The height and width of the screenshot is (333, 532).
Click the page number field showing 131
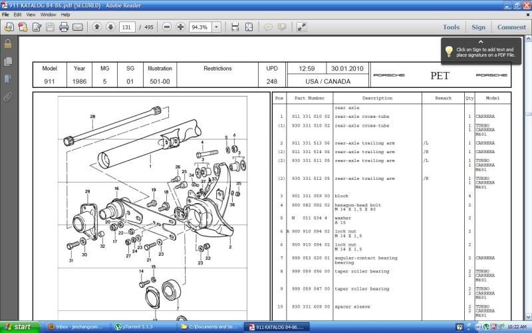127,27
